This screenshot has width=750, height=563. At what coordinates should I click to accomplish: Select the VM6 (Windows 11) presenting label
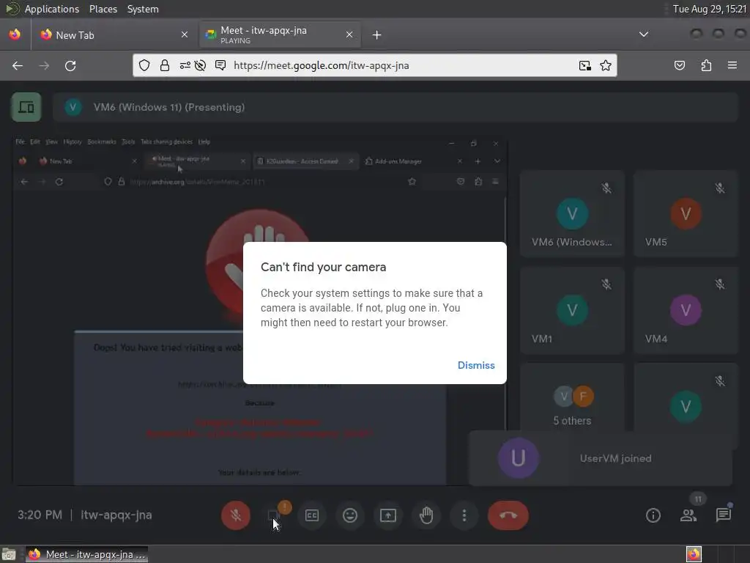click(169, 107)
